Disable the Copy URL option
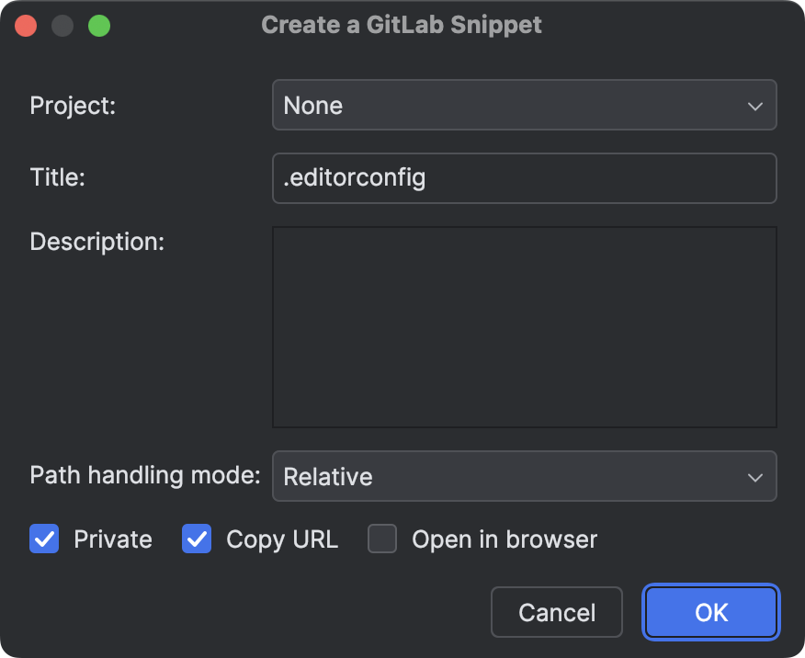 [x=196, y=539]
